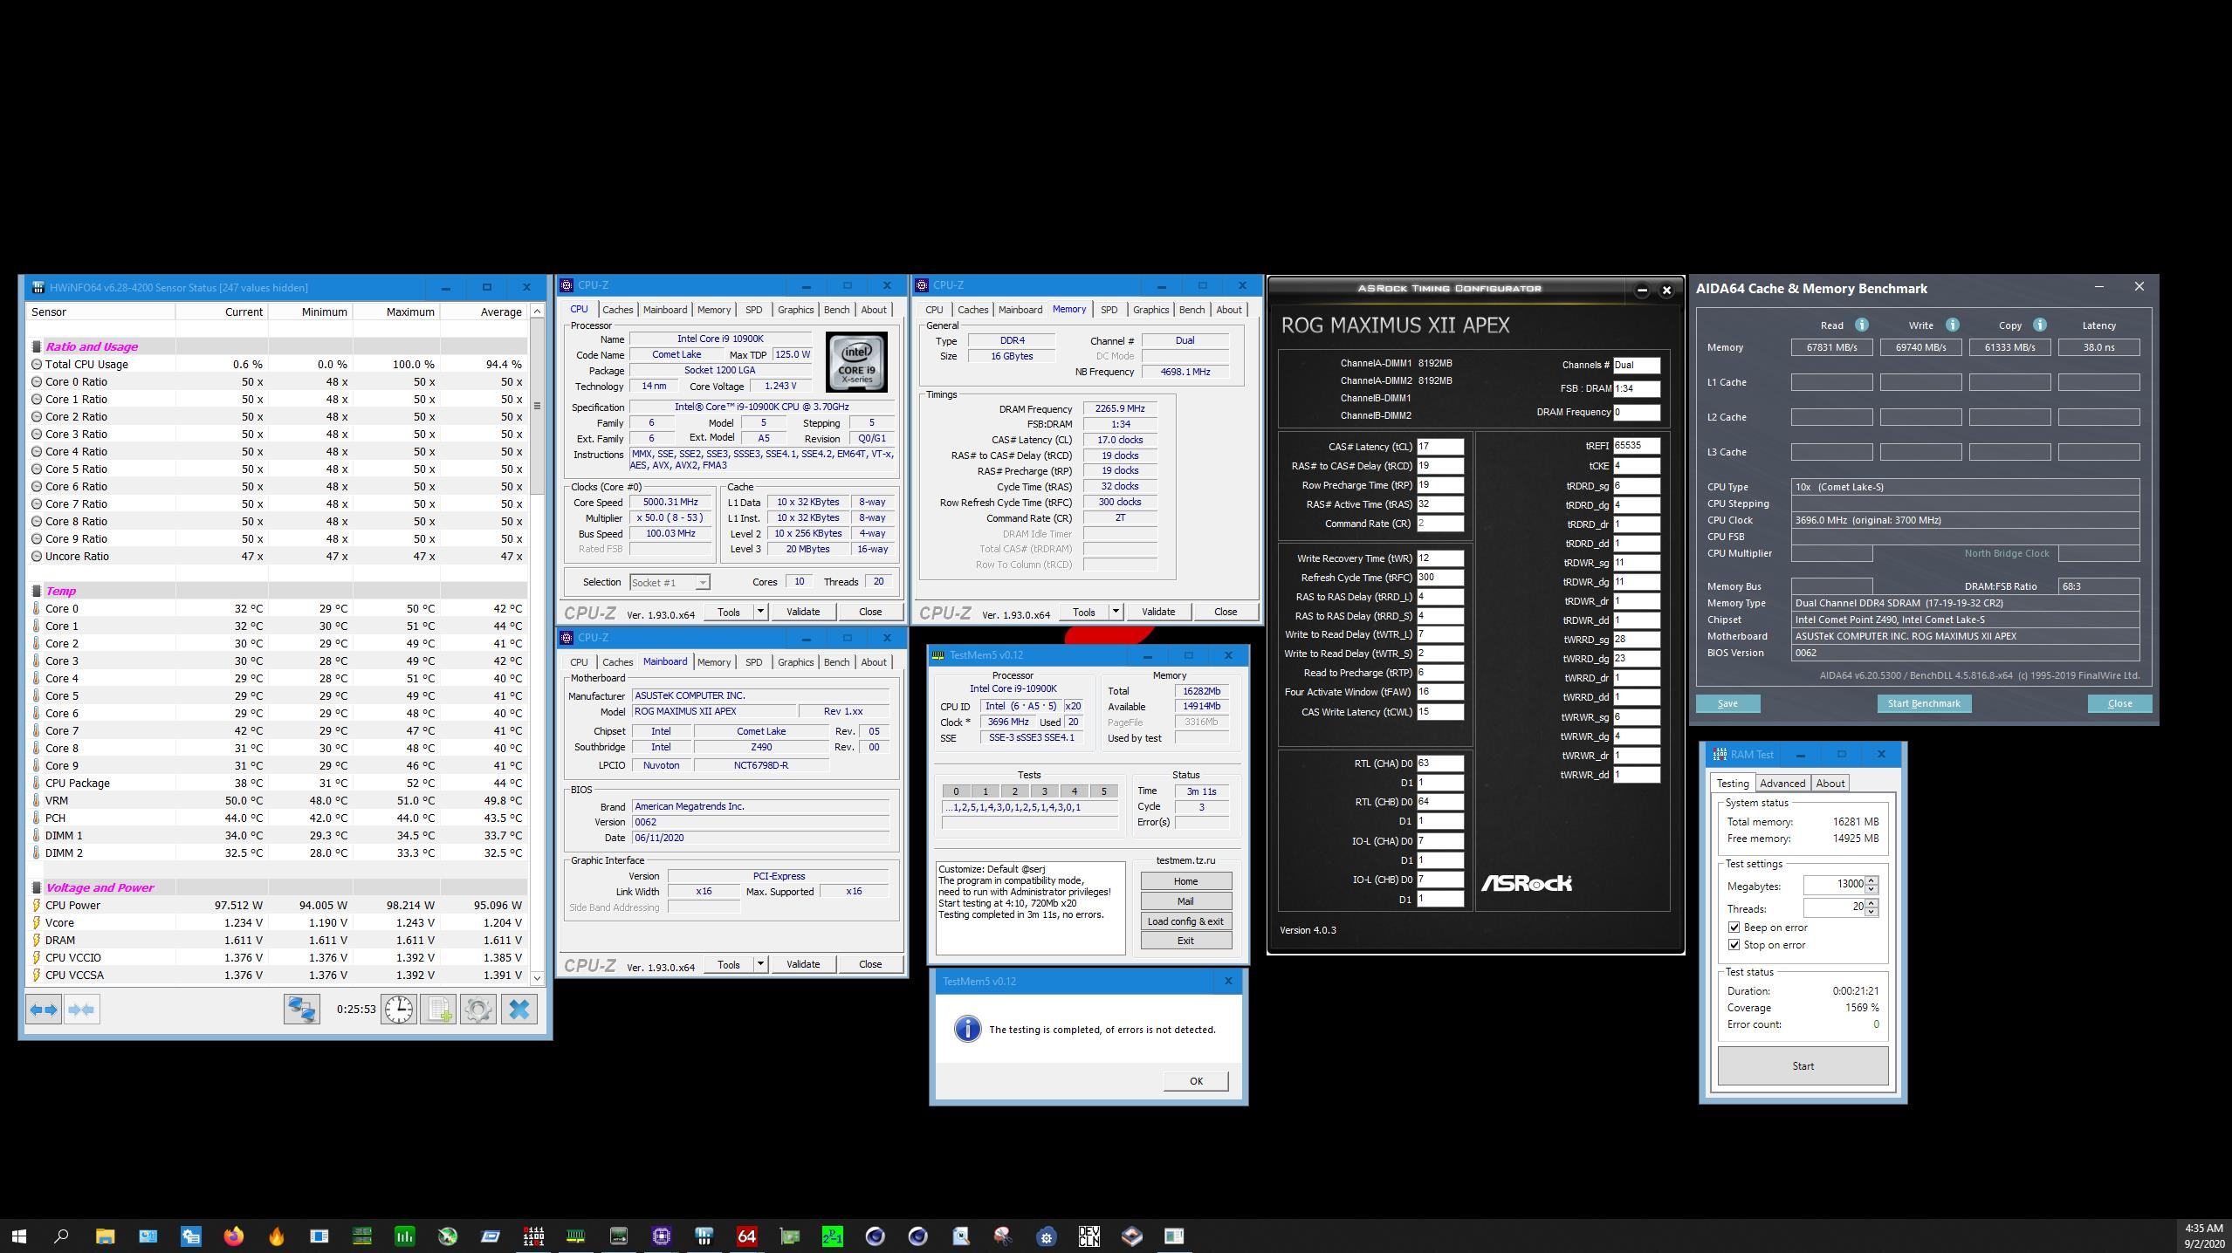Click HWiNFO sensor list scrollbar thumb
Viewport: 2232px width, 1253px height.
(x=537, y=406)
